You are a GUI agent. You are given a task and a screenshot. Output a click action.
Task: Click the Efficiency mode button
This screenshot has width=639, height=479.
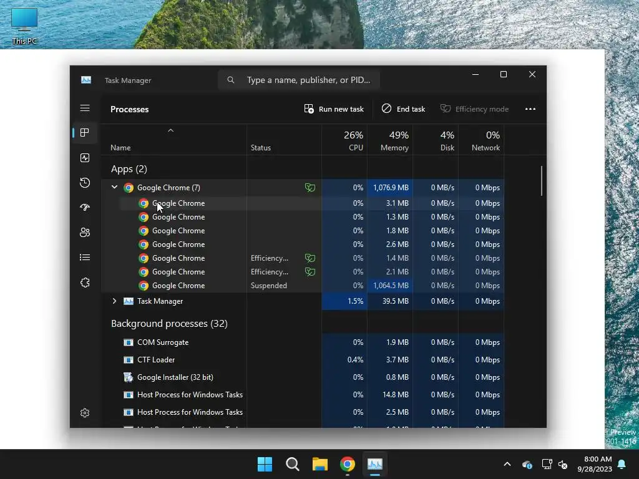474,109
